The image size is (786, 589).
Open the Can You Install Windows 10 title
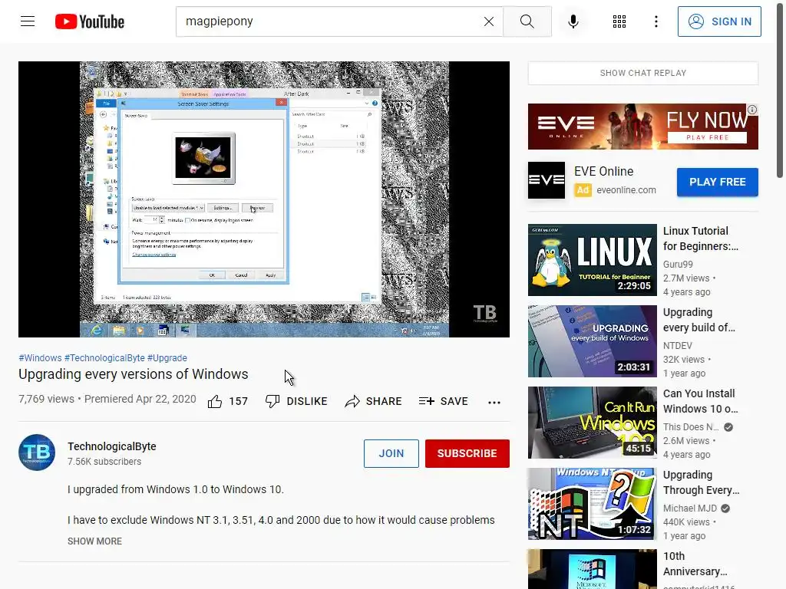700,401
